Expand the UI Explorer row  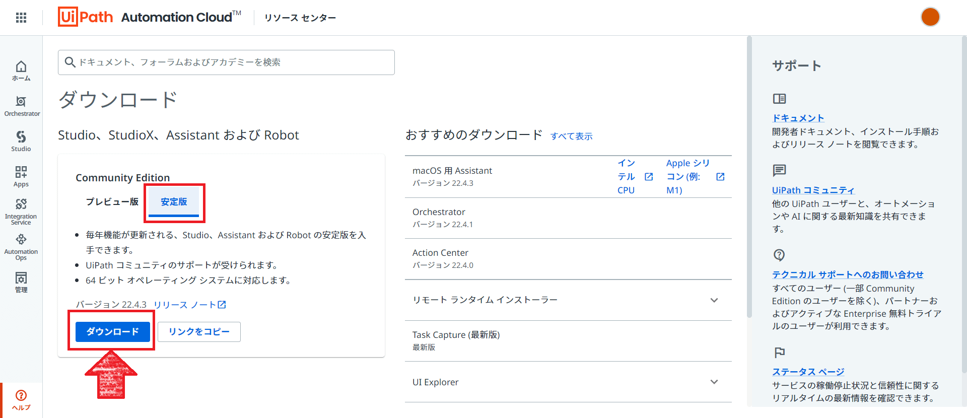click(x=568, y=382)
